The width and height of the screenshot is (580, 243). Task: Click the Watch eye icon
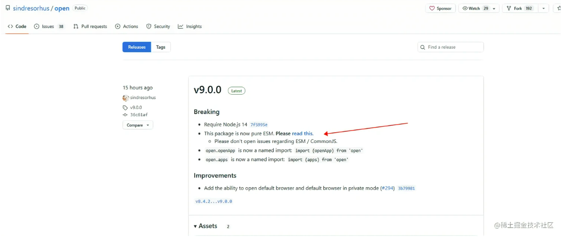point(465,8)
